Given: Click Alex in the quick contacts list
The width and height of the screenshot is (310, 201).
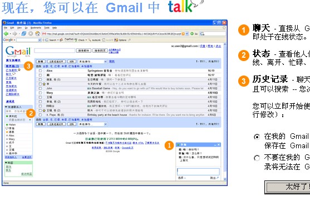Looking at the screenshot, I should click(12, 135).
